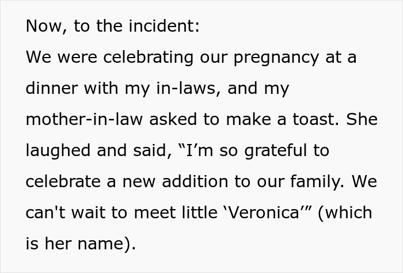Click the word "(which" ending the seventh line
The height and width of the screenshot is (273, 403).
click(344, 212)
